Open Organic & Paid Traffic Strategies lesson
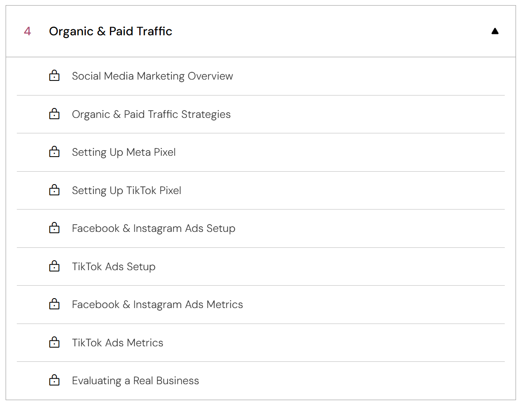 151,114
